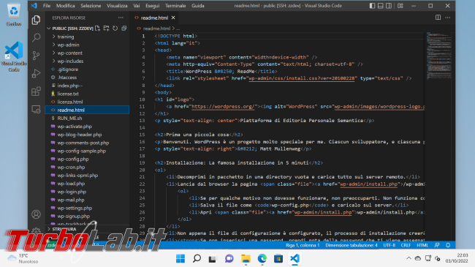The height and width of the screenshot is (267, 475).
Task: Click feedback icon in status bar
Action: (437, 245)
